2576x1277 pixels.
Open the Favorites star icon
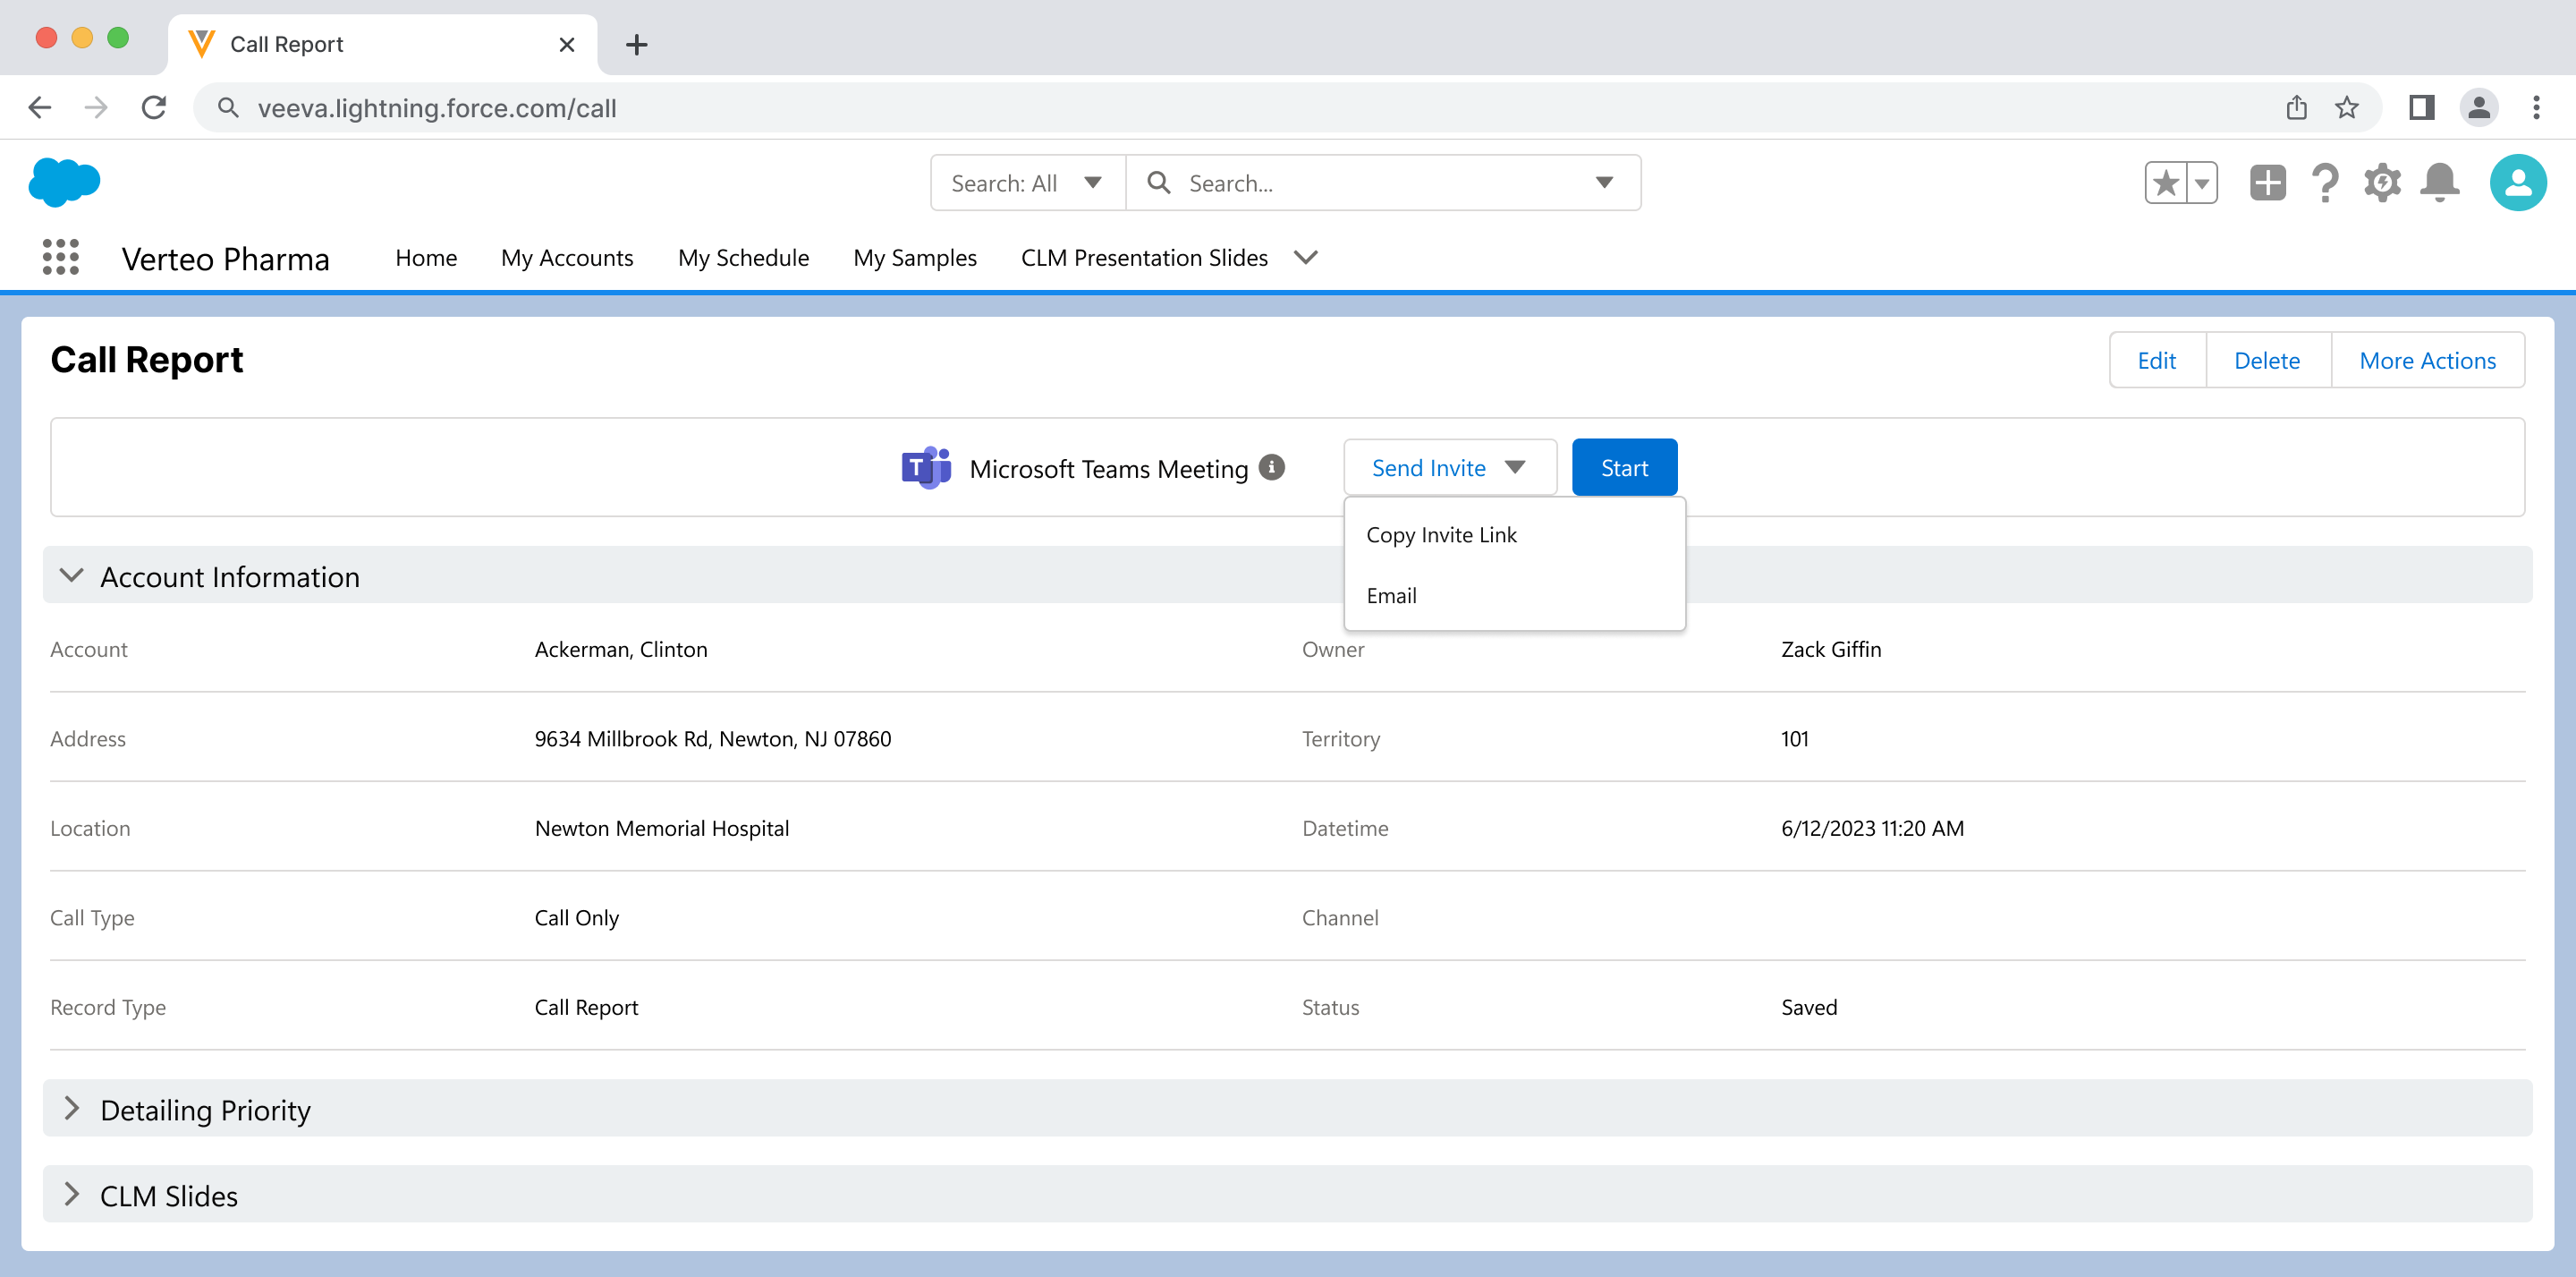point(2165,183)
